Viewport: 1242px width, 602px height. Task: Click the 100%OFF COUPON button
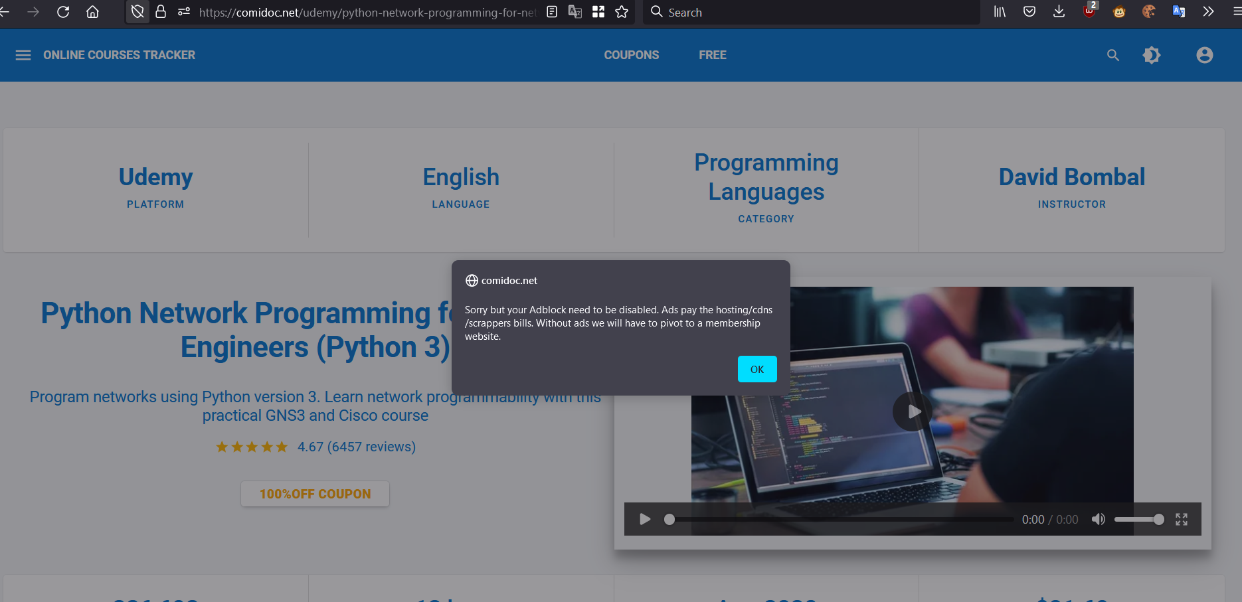[315, 494]
